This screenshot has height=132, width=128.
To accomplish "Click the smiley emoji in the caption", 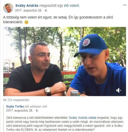I will point(26,22).
